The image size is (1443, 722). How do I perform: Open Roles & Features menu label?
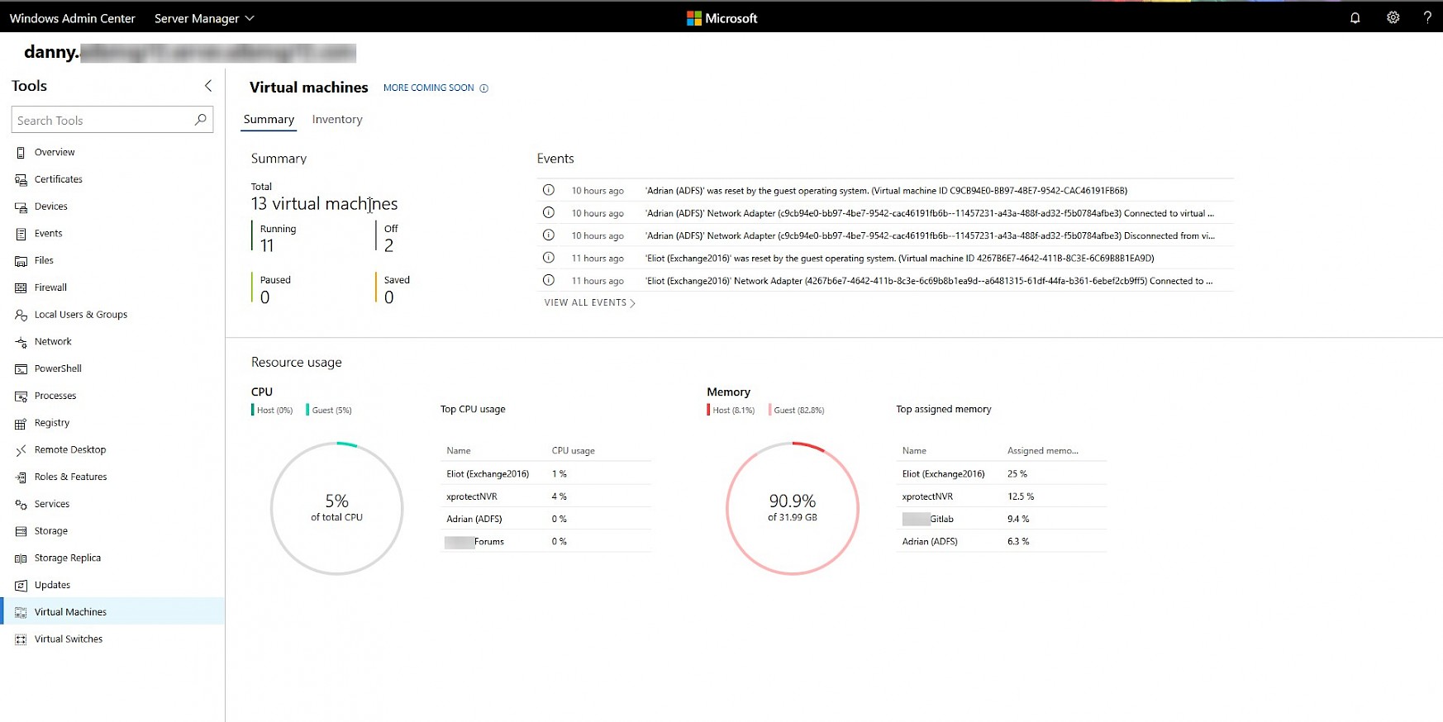click(71, 477)
